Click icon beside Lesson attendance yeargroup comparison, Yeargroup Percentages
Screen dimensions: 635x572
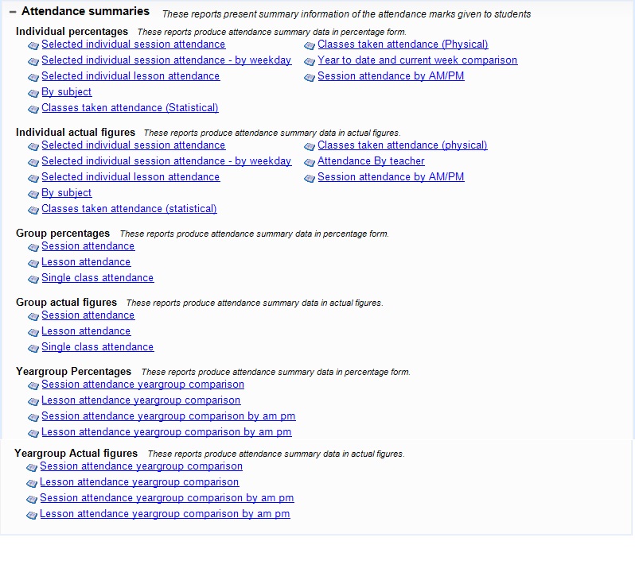[33, 402]
